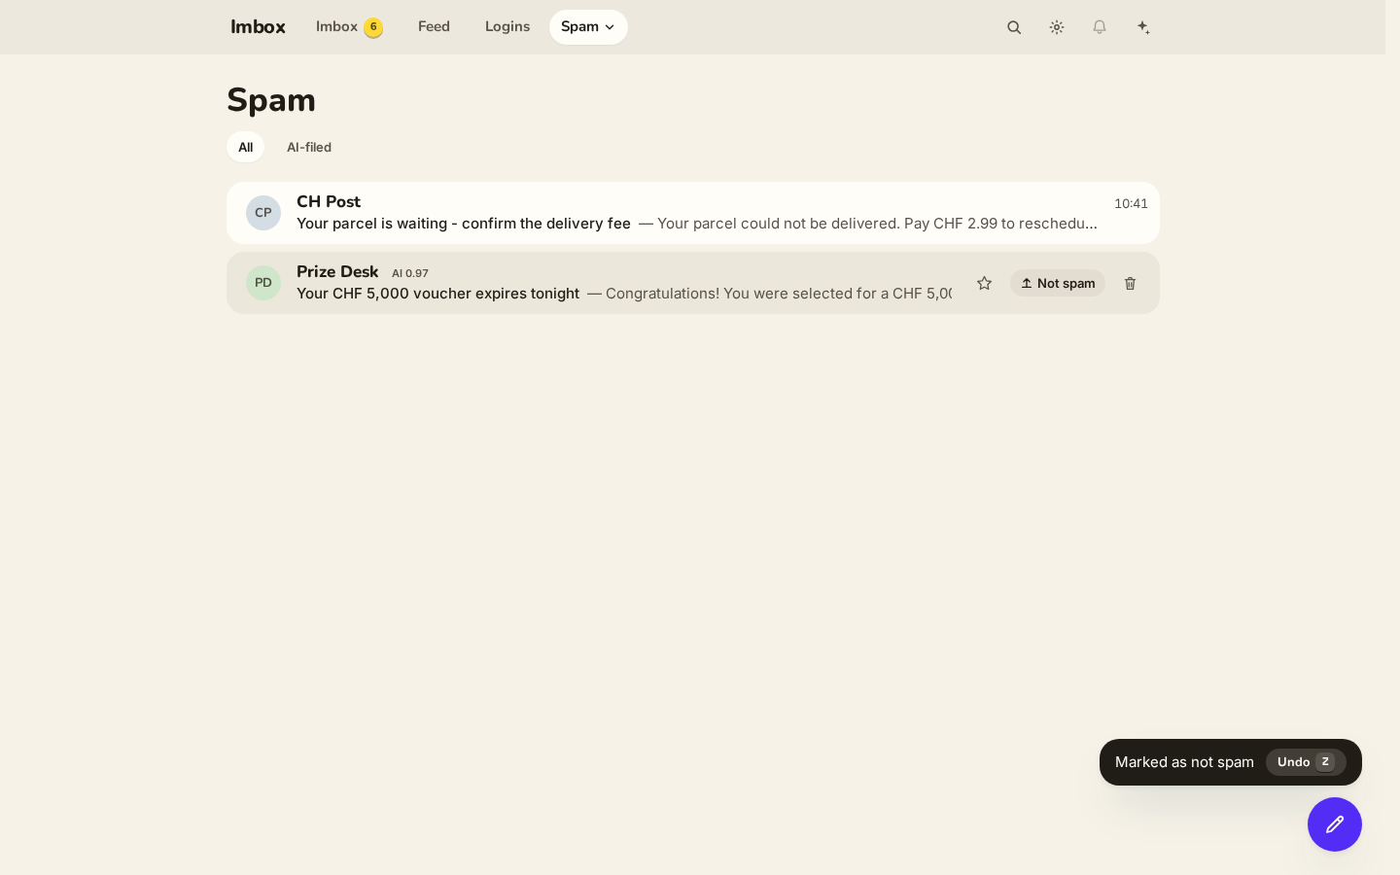Click the PD avatar for Prize Desk
This screenshot has width=1400, height=875.
pyautogui.click(x=263, y=283)
